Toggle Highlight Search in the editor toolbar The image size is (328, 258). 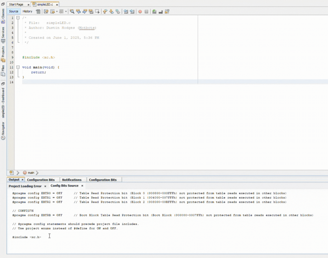tap(91, 12)
